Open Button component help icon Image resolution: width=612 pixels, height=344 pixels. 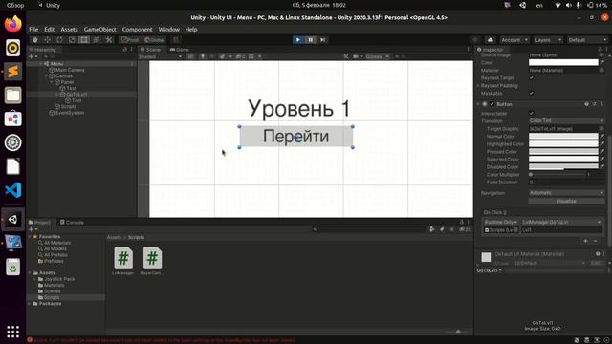(586, 104)
